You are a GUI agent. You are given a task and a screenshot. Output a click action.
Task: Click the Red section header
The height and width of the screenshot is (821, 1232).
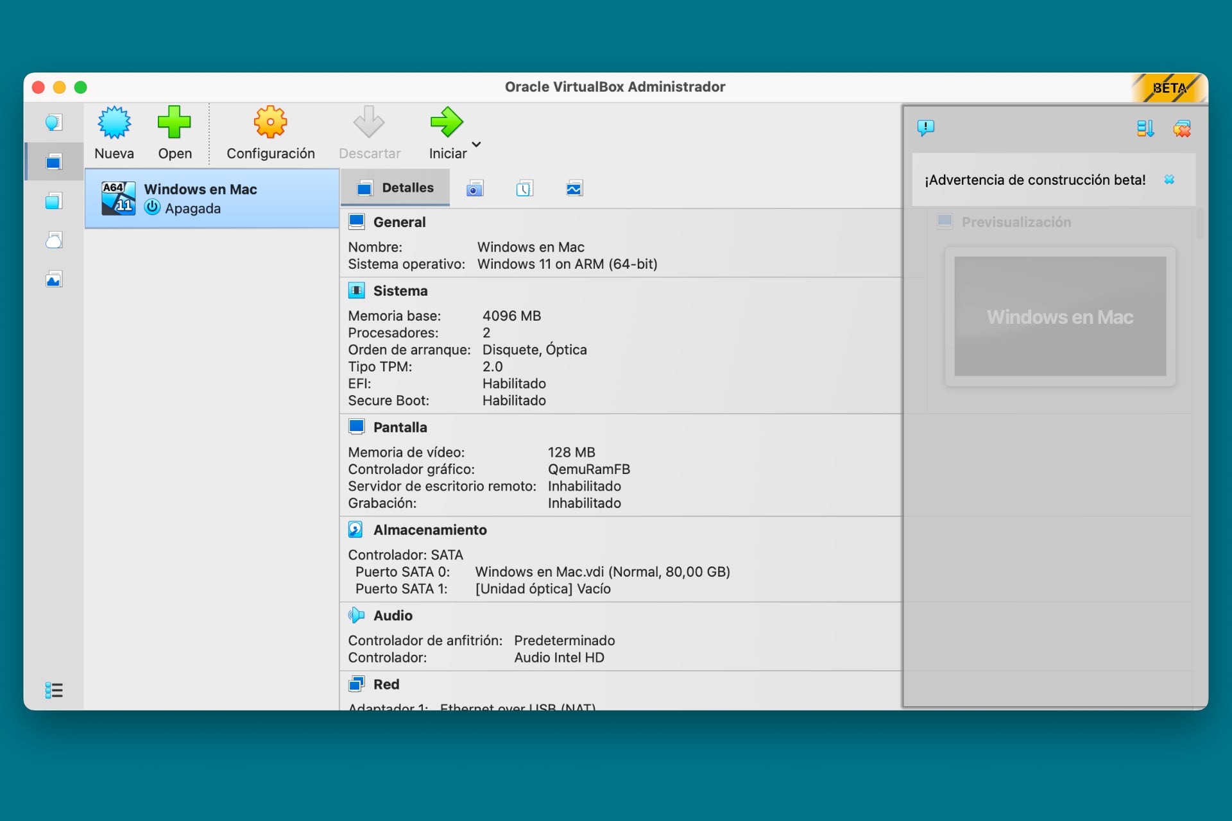(386, 684)
